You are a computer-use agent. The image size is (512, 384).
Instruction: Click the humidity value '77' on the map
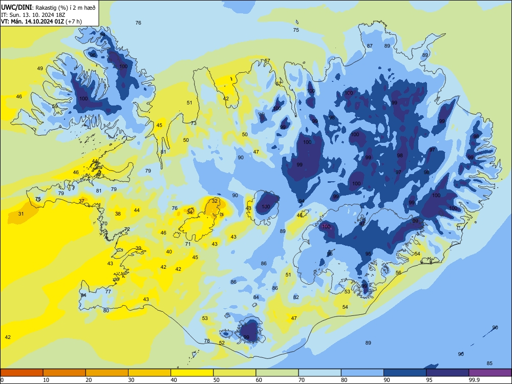pos(108,292)
